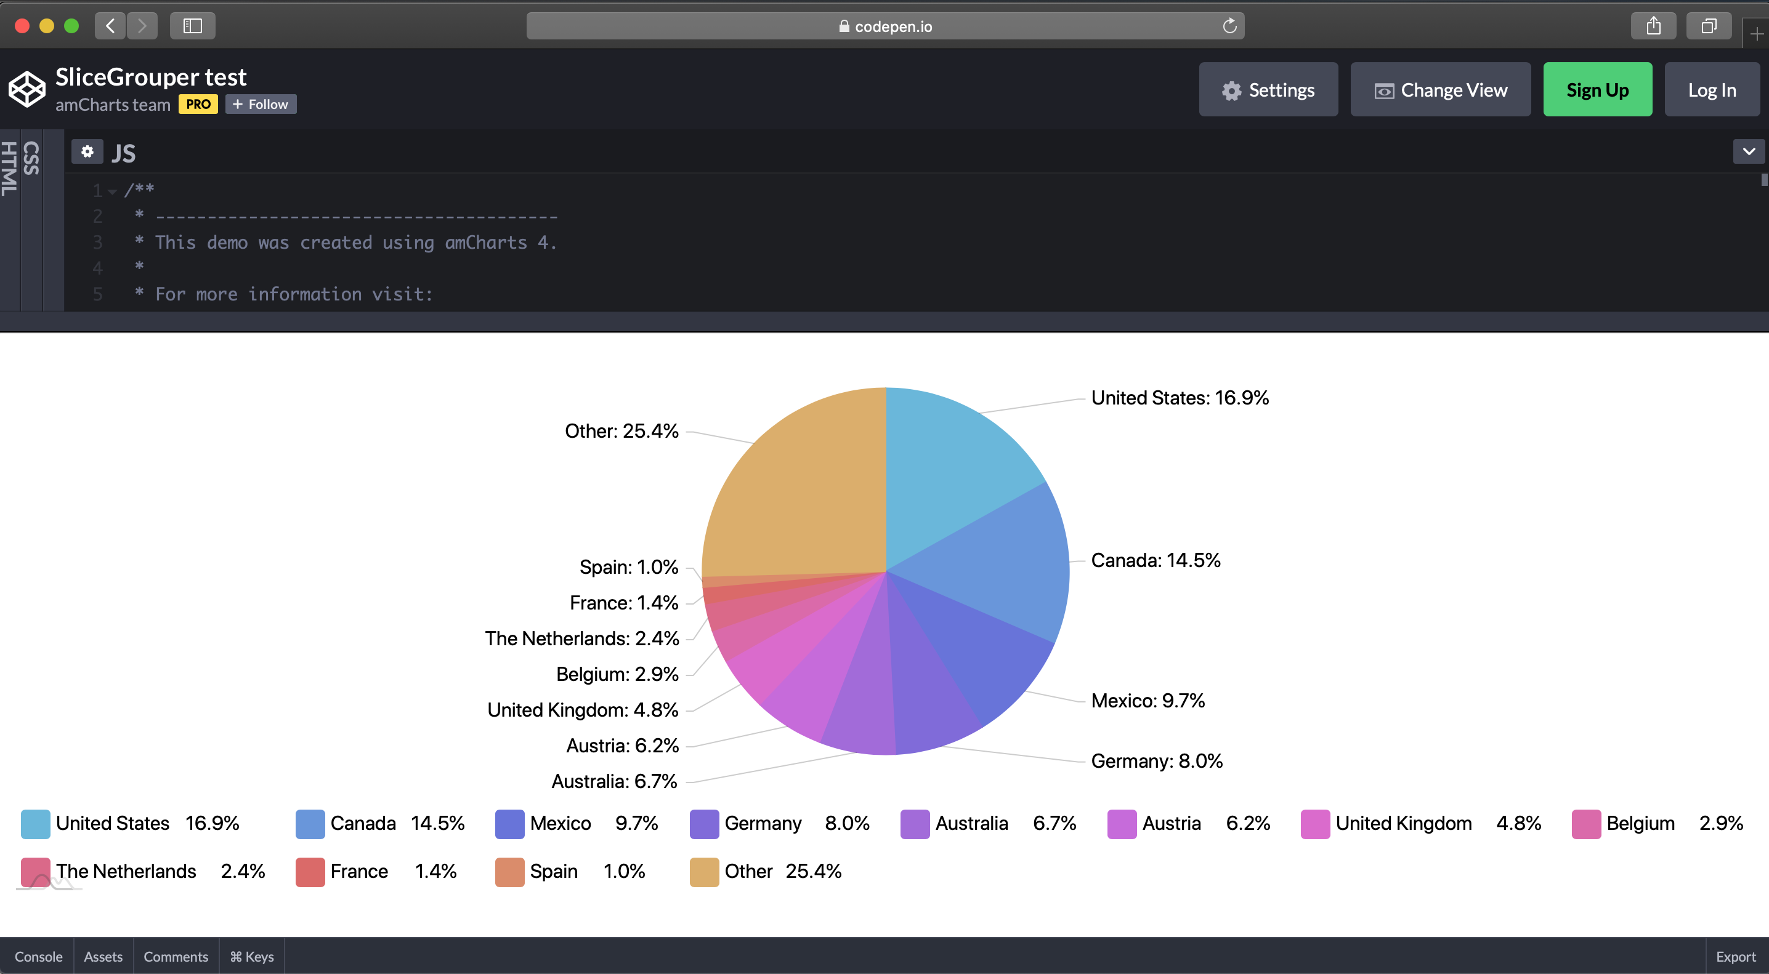Click the browser share icon
Screen dimensions: 1769x974
pyautogui.click(x=1654, y=25)
